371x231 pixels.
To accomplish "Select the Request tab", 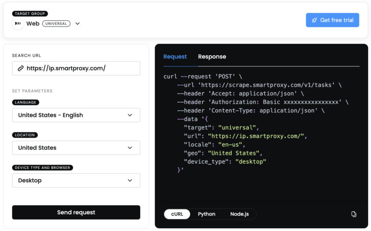I will [175, 57].
